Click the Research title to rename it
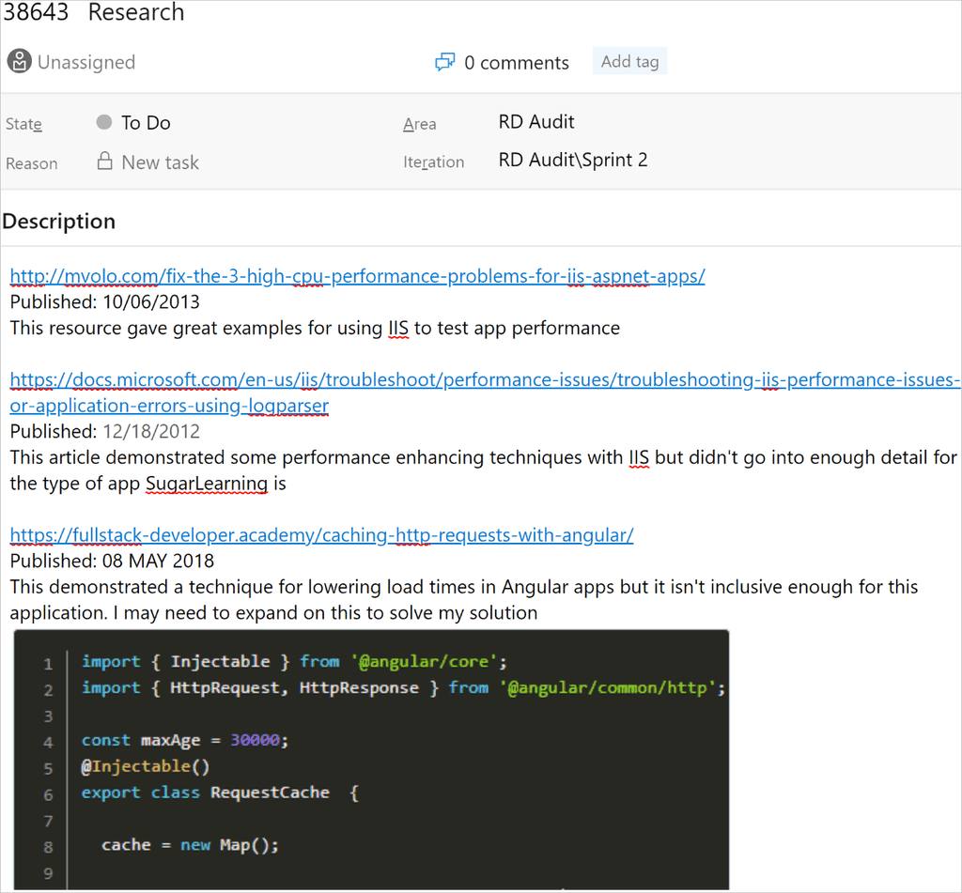This screenshot has height=893, width=962. click(135, 13)
